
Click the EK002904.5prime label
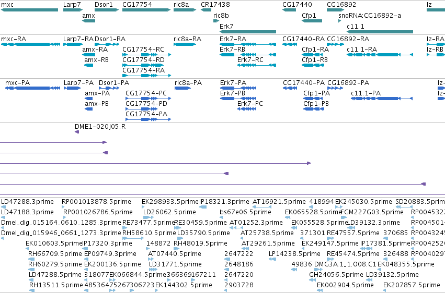point(345,285)
